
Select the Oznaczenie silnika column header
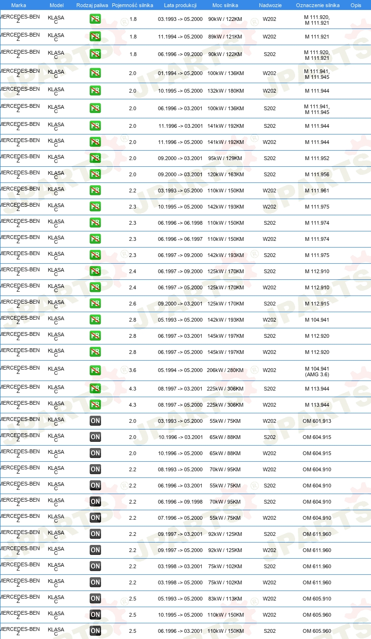(x=317, y=5)
